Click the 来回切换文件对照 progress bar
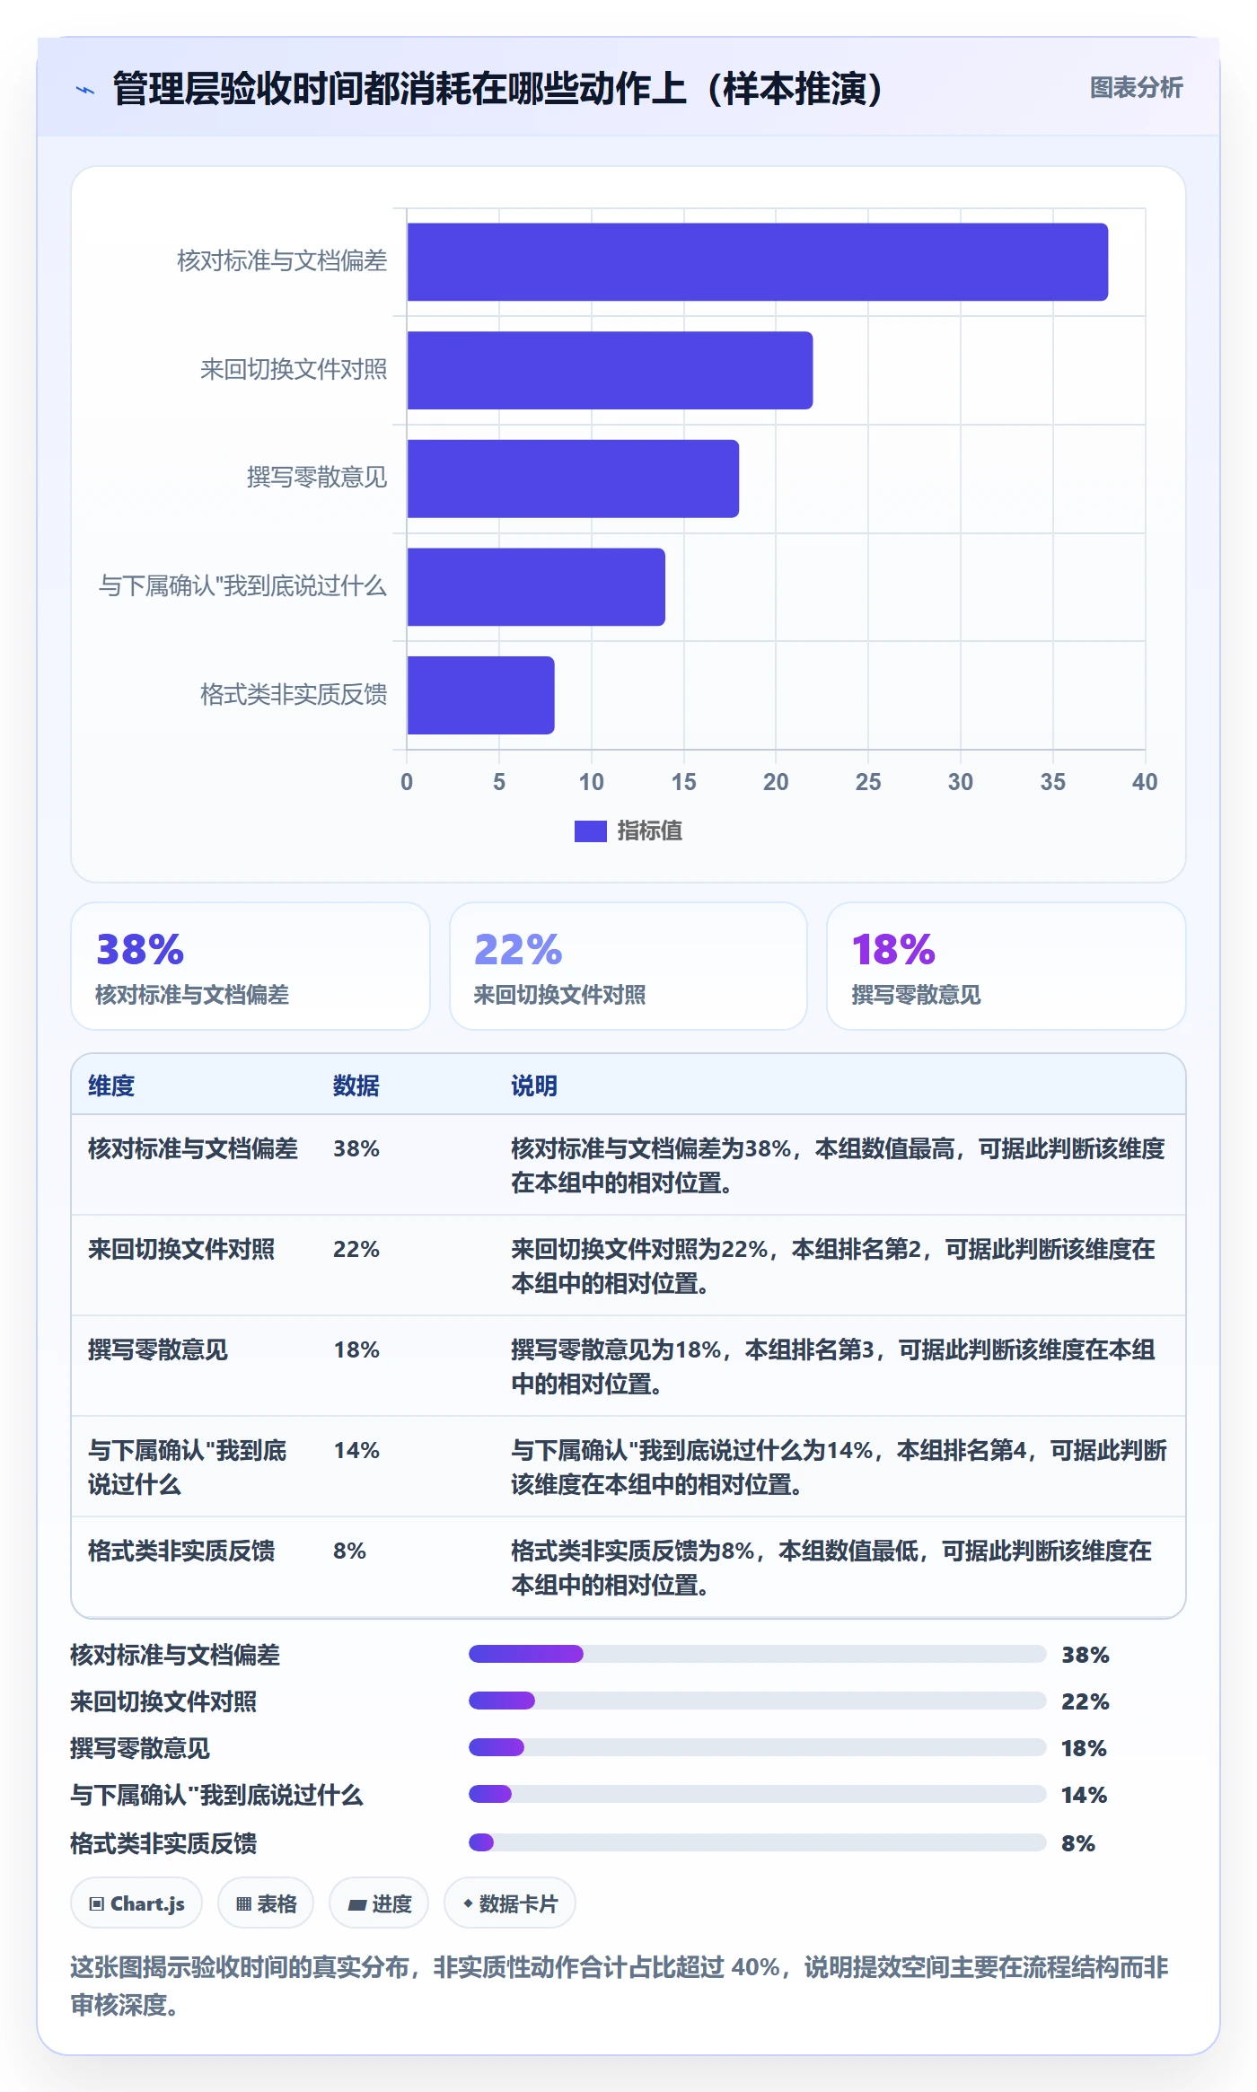 (758, 1701)
